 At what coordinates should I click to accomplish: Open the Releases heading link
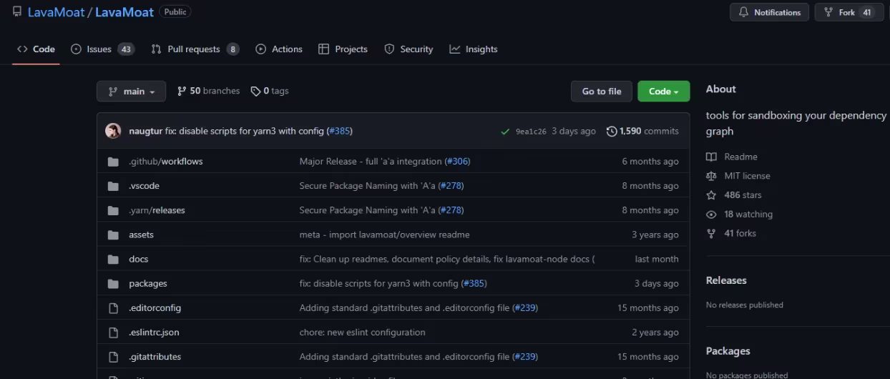pos(726,280)
